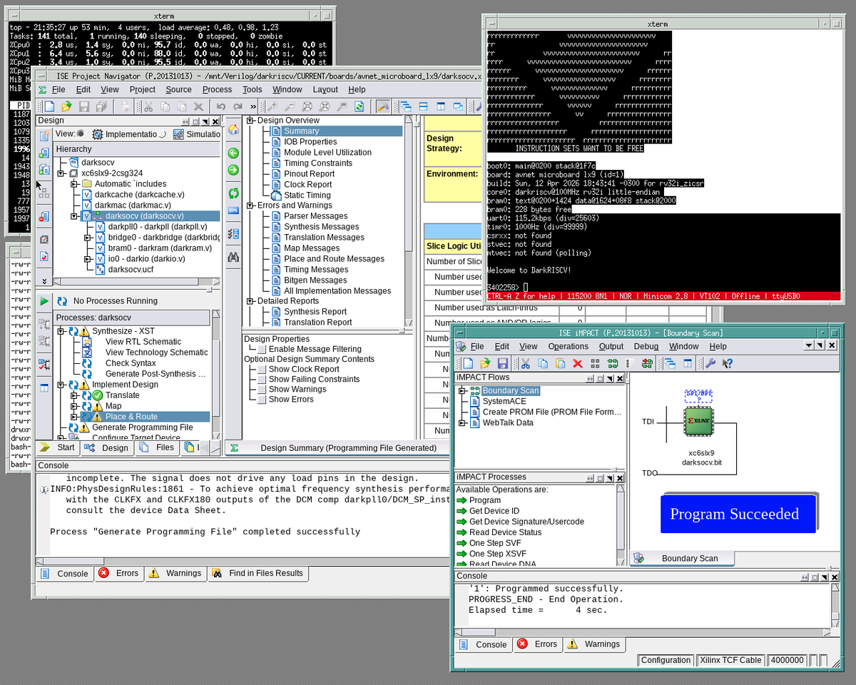Open the Synthesis Messages report

(321, 227)
